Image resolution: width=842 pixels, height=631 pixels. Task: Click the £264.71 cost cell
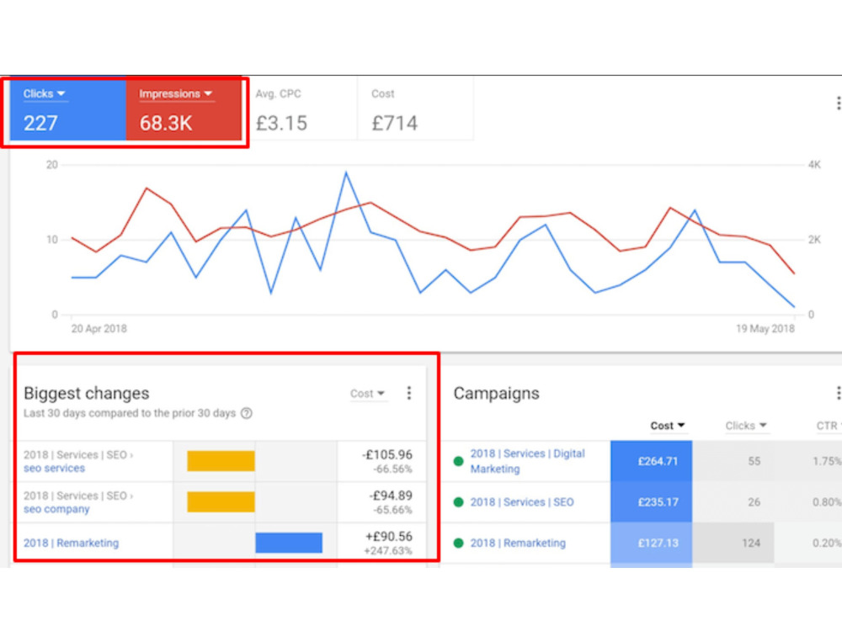652,461
